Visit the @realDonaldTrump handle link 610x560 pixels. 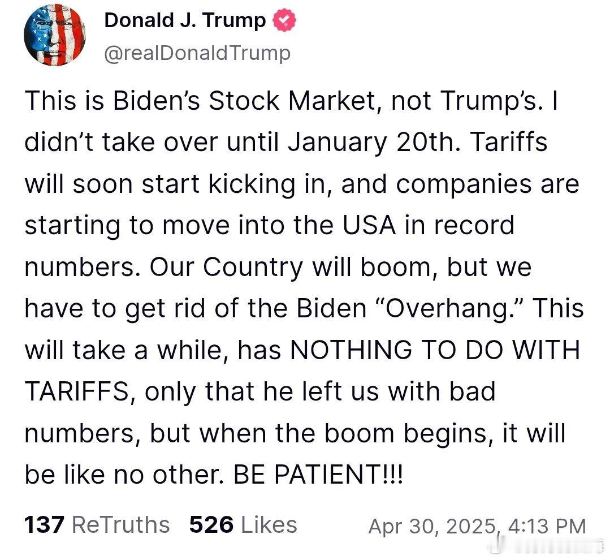click(197, 53)
